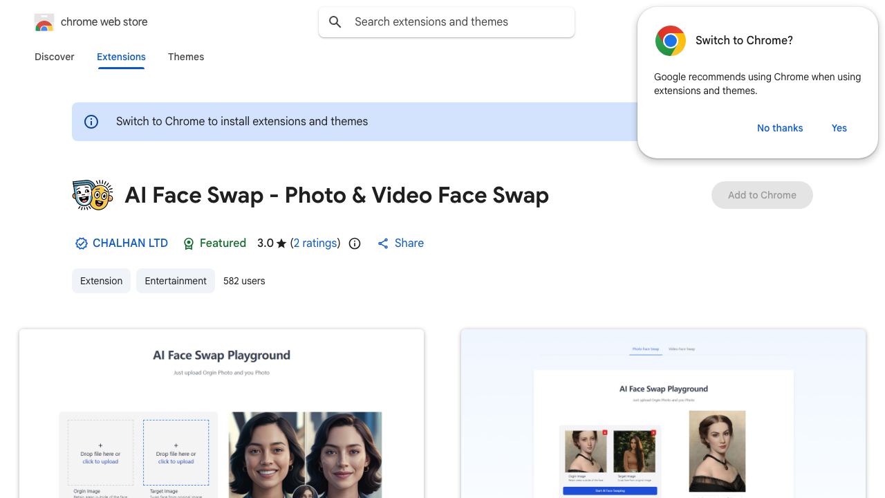Click the info icon in blue banner

[91, 122]
